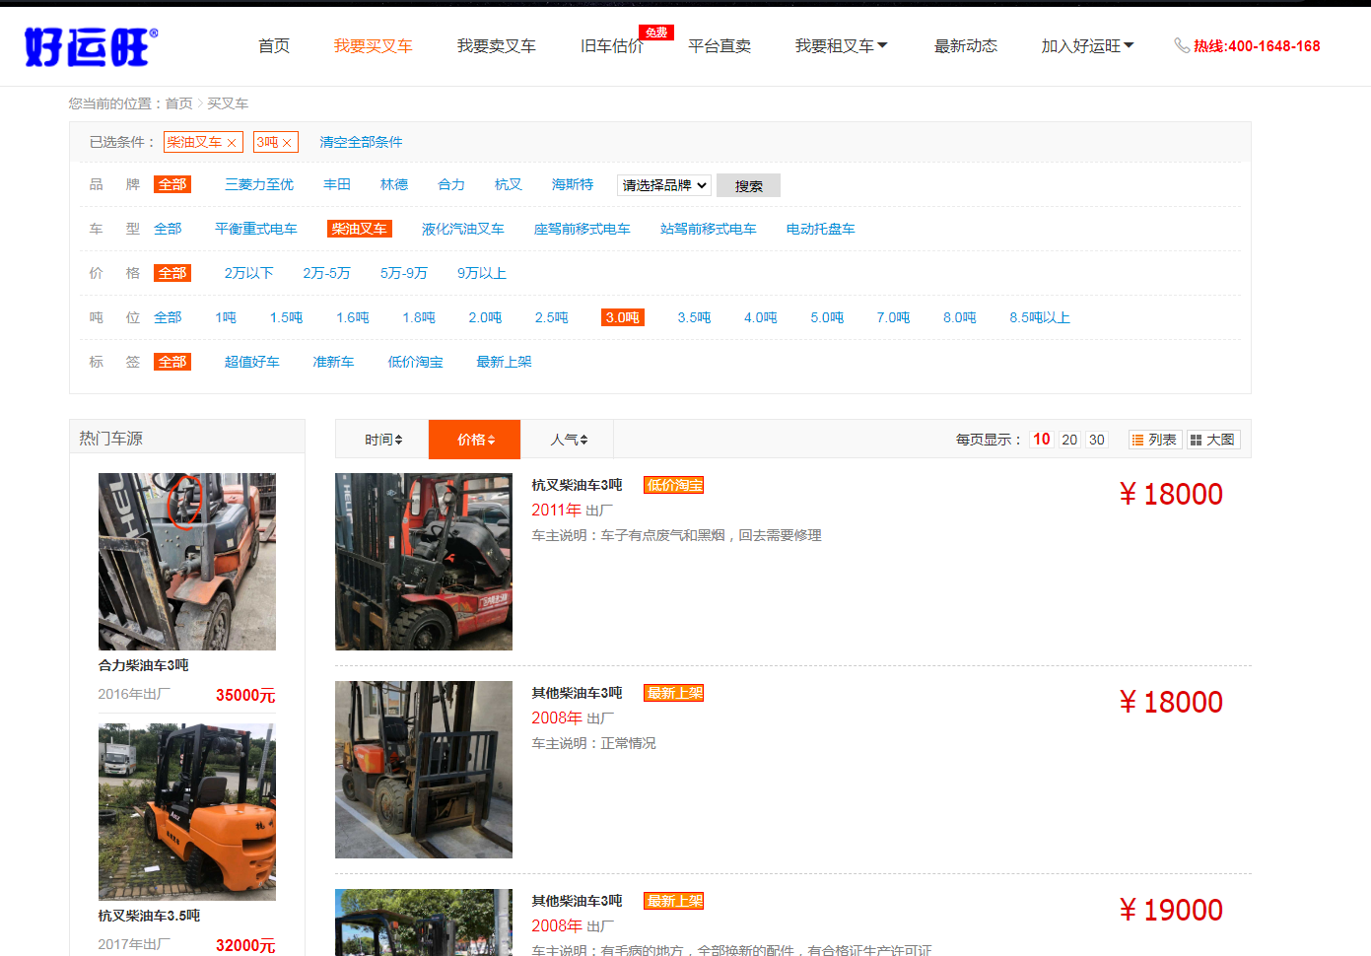The width and height of the screenshot is (1371, 956).
Task: Choose 5.0吨 tonnage
Action: pyautogui.click(x=827, y=317)
